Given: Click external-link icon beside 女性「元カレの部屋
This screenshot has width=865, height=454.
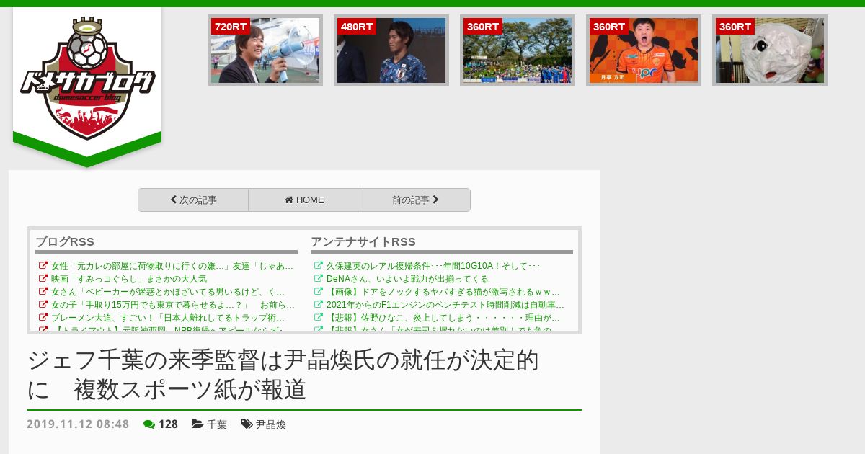Looking at the screenshot, I should click(x=43, y=265).
